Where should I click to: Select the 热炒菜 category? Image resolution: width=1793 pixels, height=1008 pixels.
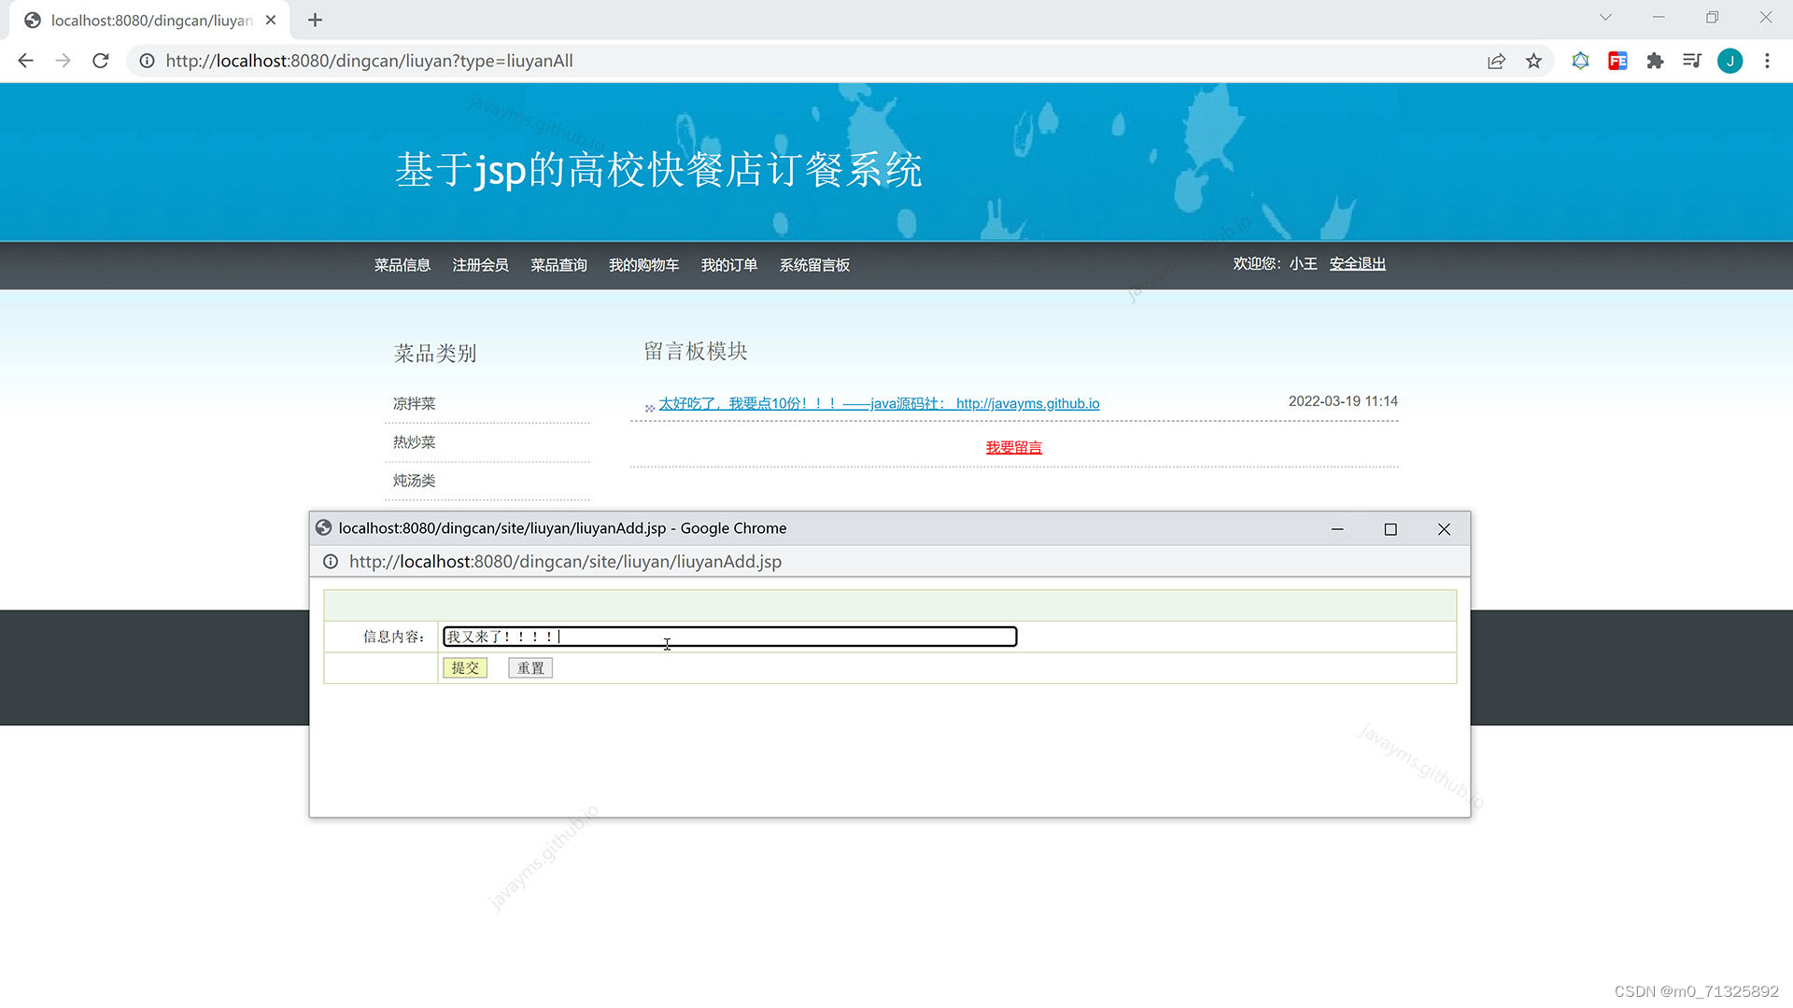click(x=414, y=441)
